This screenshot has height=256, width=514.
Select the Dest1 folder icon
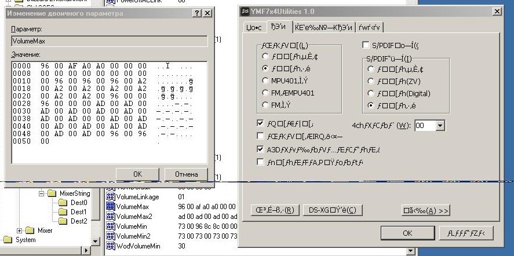point(63,212)
